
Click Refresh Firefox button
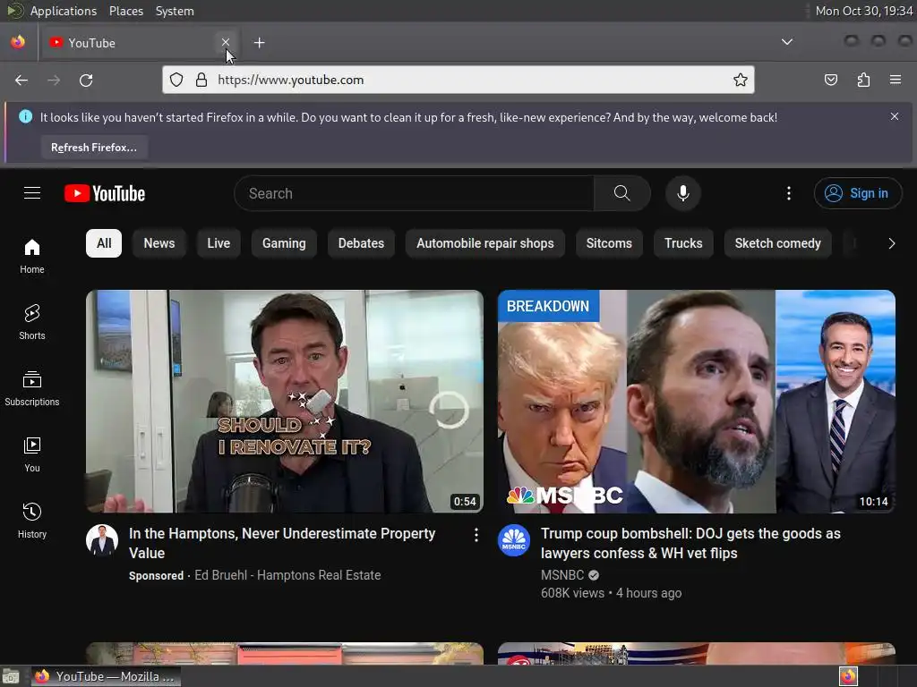coord(93,148)
